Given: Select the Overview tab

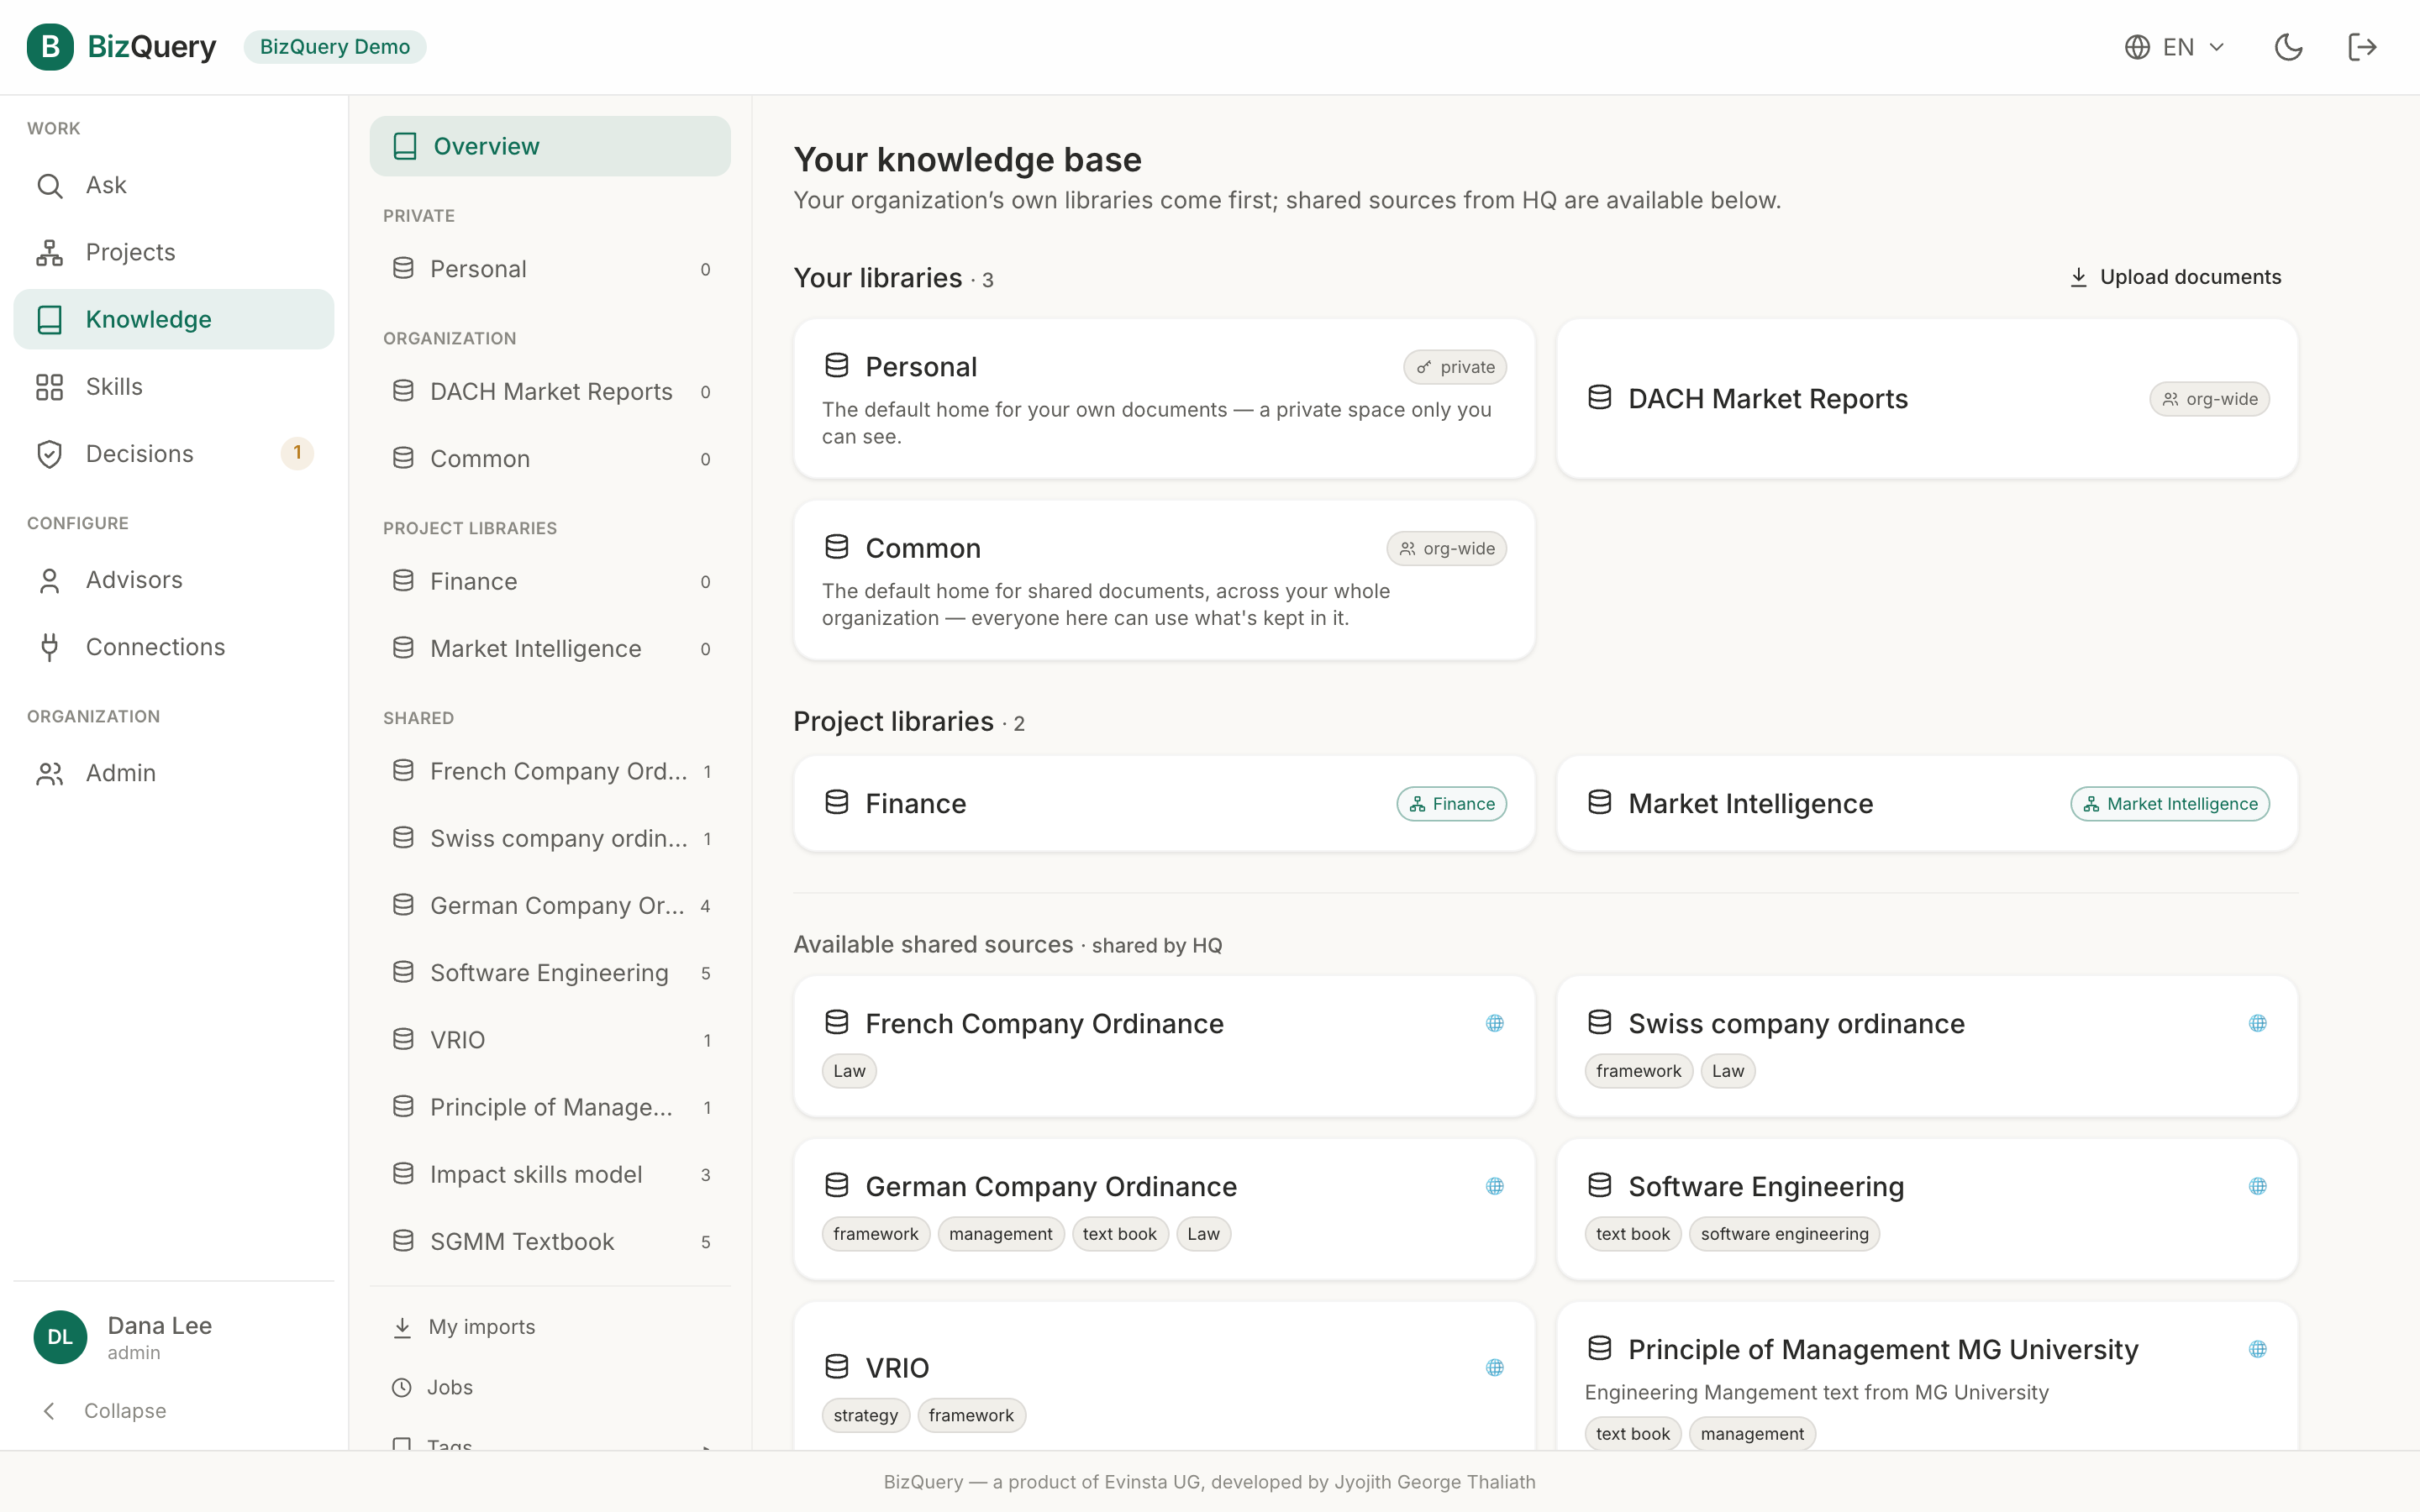Looking at the screenshot, I should 550,146.
